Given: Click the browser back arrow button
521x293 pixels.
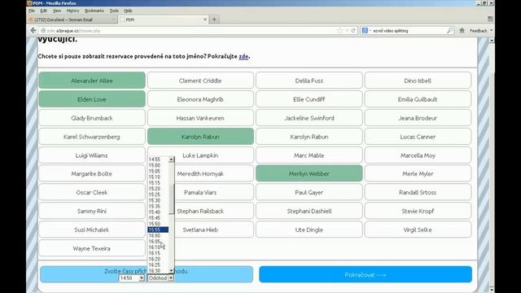Looking at the screenshot, I should pos(33,31).
